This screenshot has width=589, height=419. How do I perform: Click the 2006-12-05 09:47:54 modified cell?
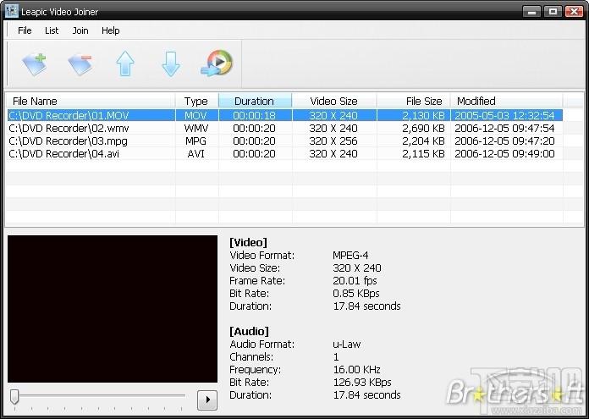coord(504,128)
